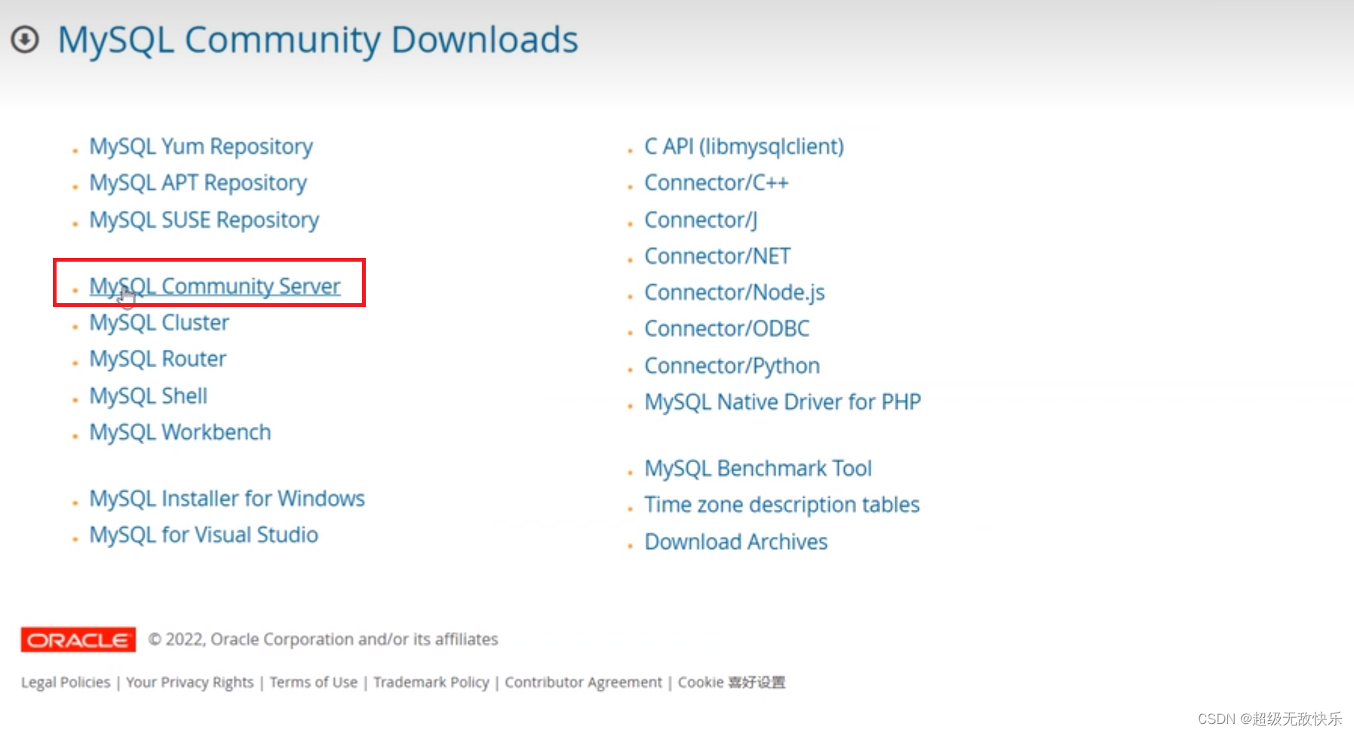This screenshot has width=1354, height=733.
Task: Open Your Privacy Rights footer link
Action: (189, 682)
